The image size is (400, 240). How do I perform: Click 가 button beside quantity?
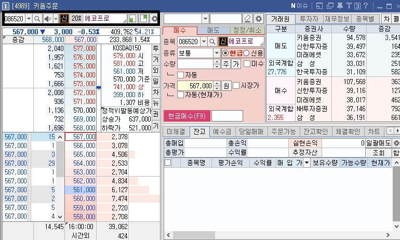pyautogui.click(x=236, y=64)
